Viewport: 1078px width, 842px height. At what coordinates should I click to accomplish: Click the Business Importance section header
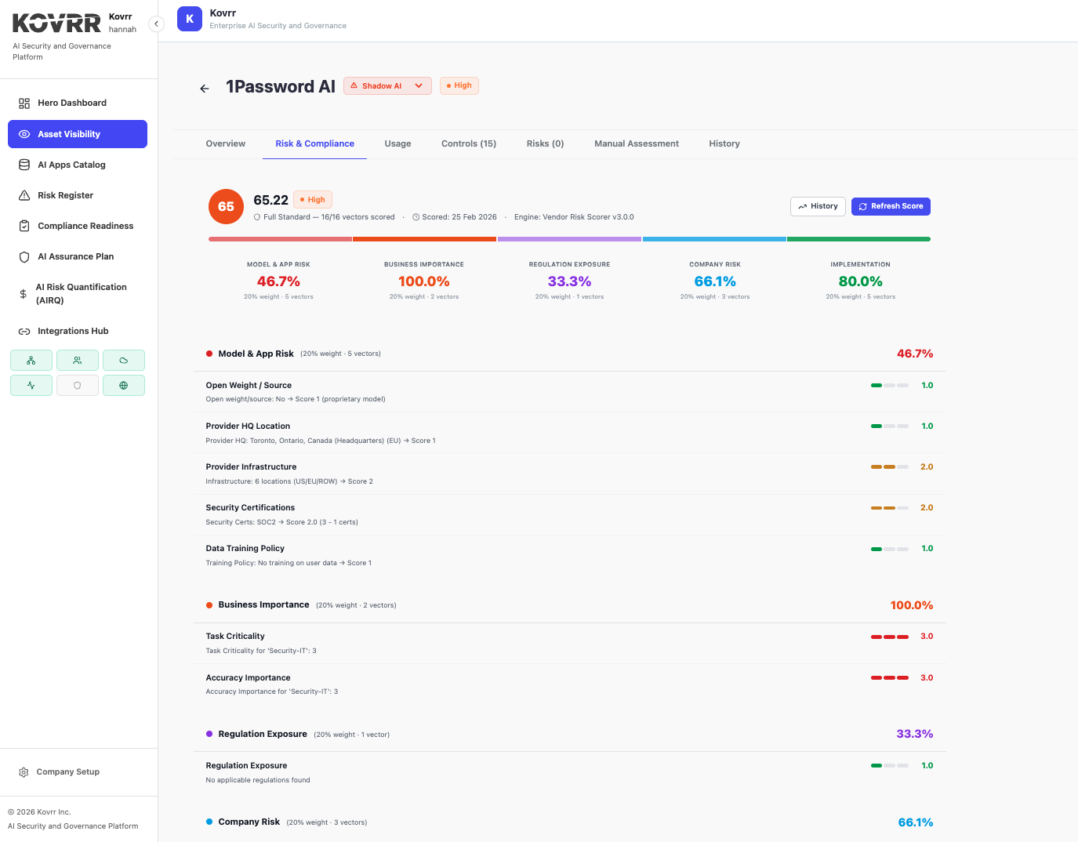click(x=569, y=605)
